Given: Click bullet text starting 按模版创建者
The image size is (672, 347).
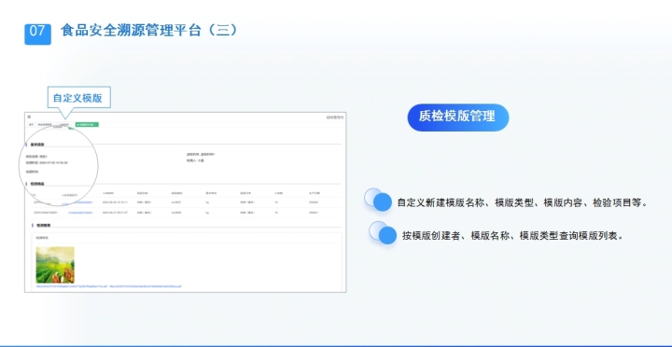Looking at the screenshot, I should [x=512, y=236].
